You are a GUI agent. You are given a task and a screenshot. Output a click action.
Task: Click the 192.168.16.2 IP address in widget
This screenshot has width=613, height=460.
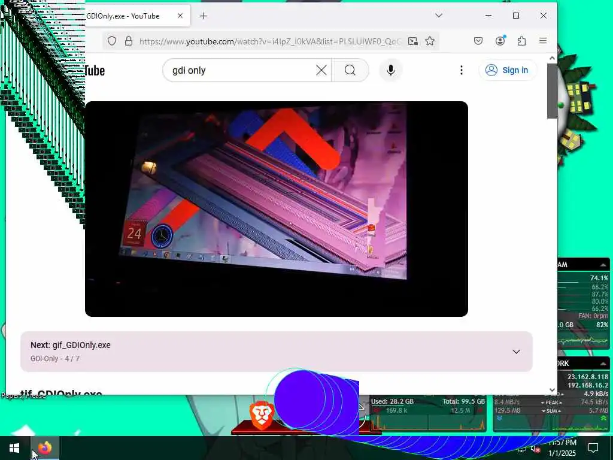click(x=588, y=385)
